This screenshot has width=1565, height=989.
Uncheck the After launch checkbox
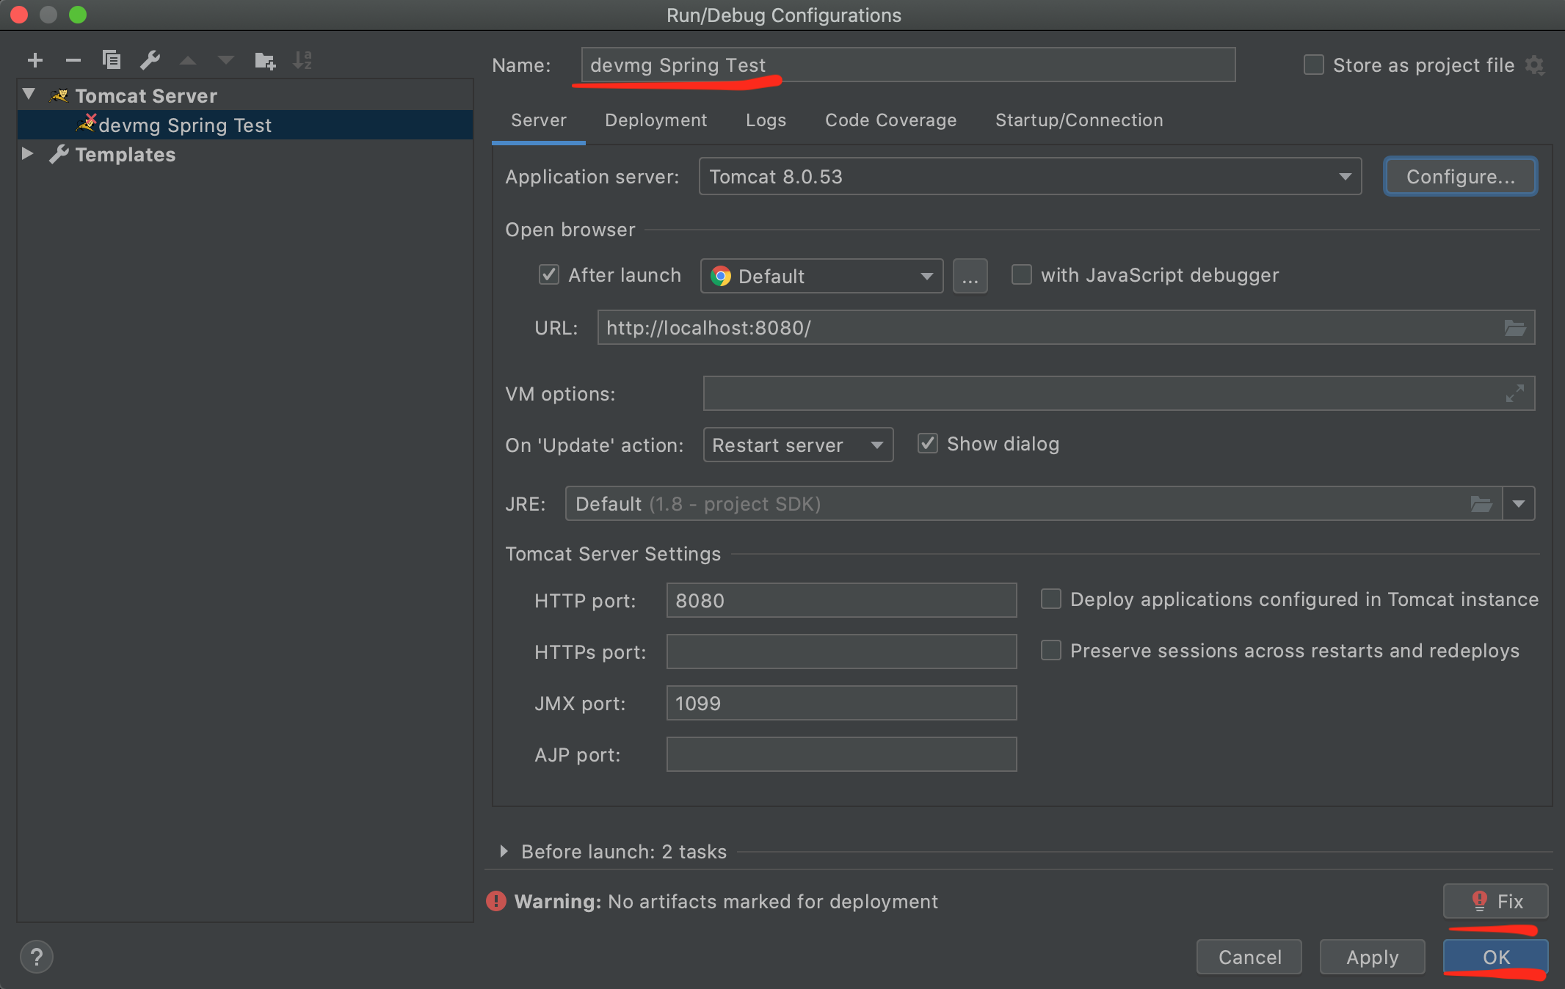[x=549, y=275]
